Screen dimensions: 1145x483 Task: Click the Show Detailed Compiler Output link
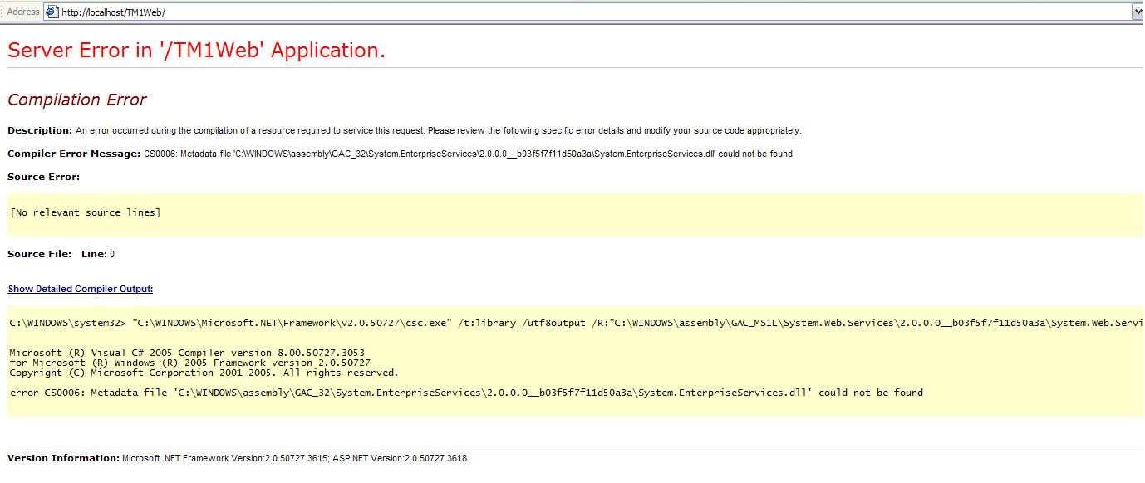tap(79, 288)
